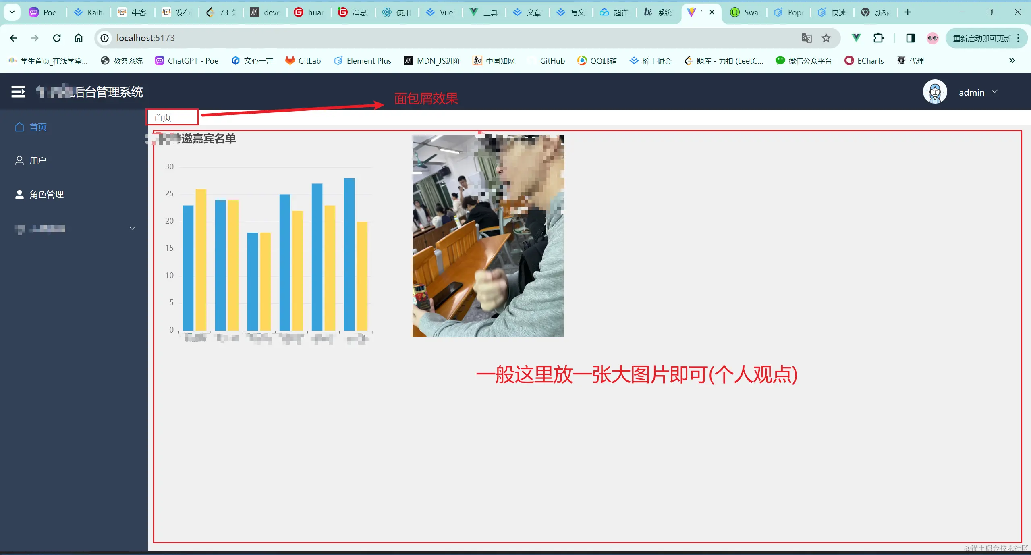Screen dimensions: 1031x555
Task: Open 用户 sidebar menu item
Action: (x=37, y=161)
